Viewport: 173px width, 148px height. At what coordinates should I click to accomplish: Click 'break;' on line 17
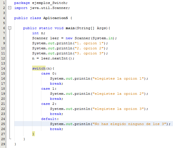(56, 84)
